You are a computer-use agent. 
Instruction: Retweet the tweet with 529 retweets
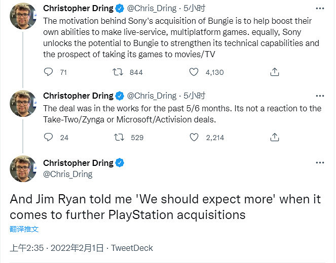118,137
